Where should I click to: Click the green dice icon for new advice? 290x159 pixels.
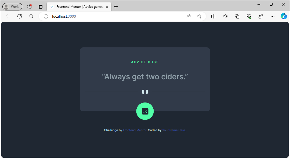(x=145, y=111)
